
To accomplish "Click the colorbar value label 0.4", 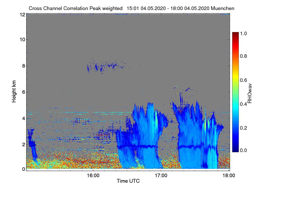I will (244, 104).
